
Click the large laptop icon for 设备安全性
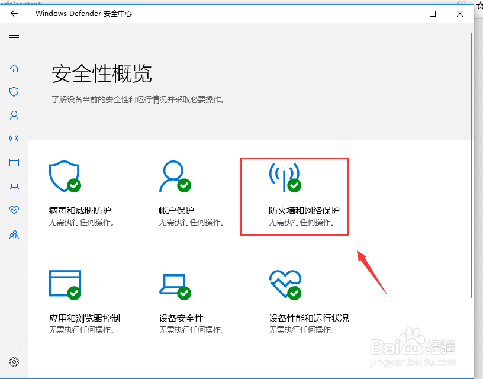175,287
